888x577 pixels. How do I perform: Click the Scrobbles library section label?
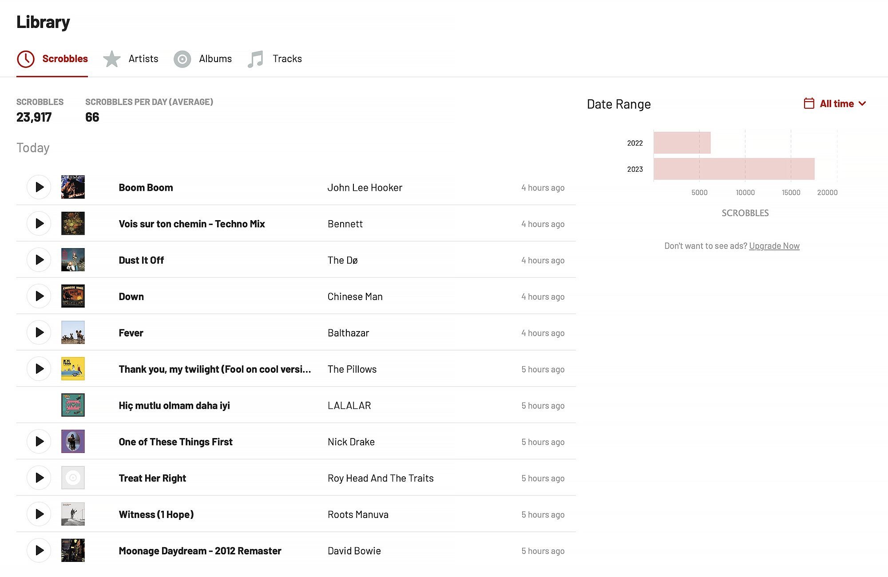(x=65, y=59)
